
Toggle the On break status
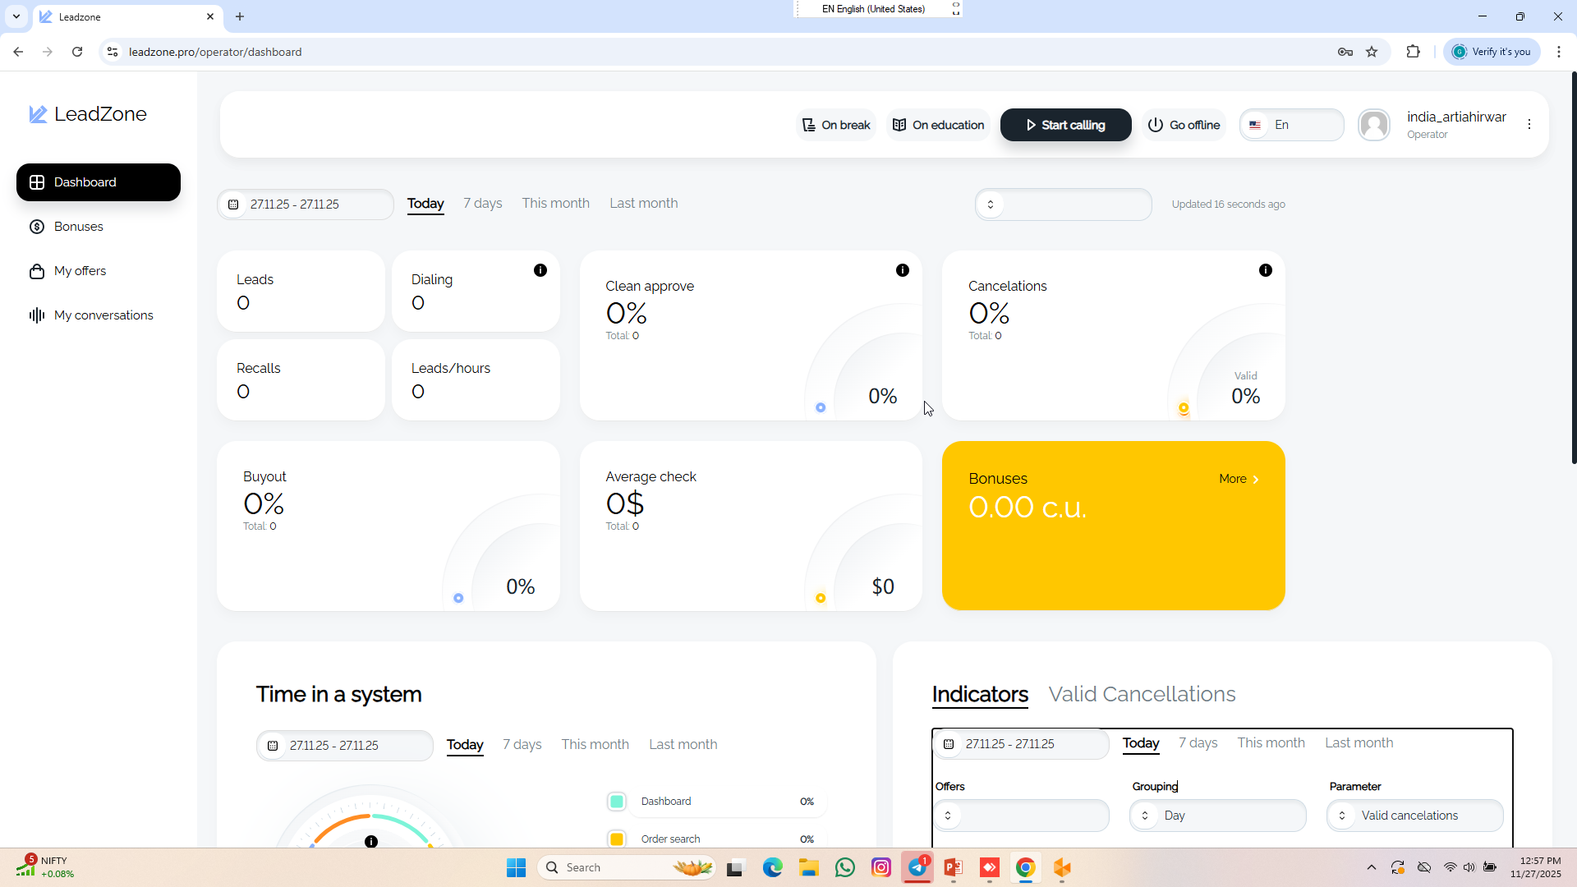tap(836, 125)
